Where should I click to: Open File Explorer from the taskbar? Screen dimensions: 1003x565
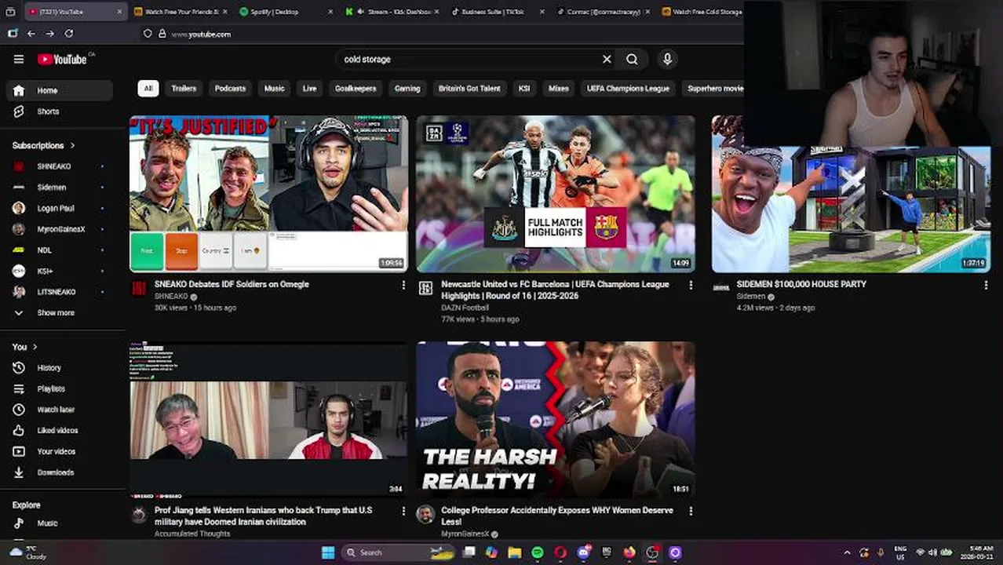click(515, 552)
